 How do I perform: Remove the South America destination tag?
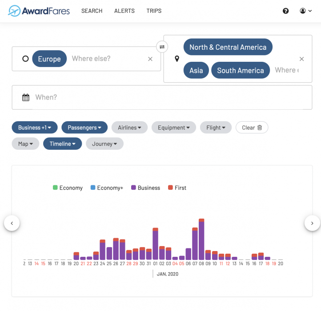(x=240, y=70)
